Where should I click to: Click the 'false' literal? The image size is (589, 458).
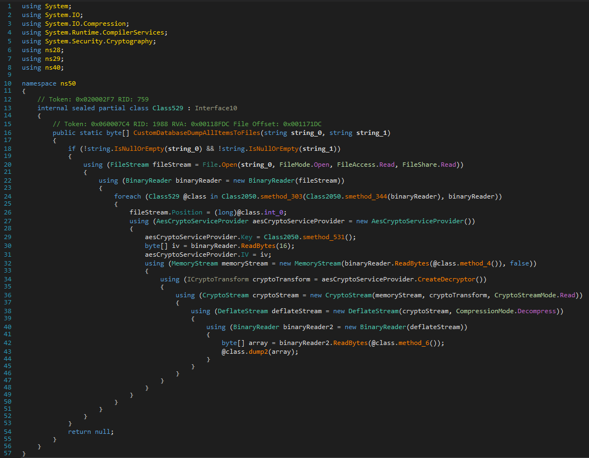click(x=519, y=263)
